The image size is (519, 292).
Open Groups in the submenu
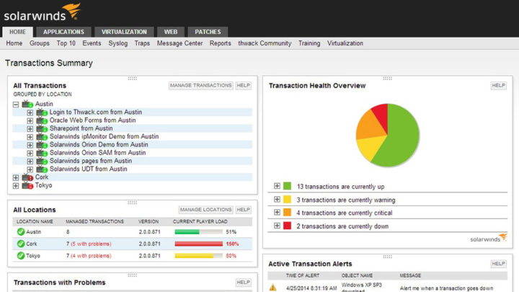(x=40, y=43)
